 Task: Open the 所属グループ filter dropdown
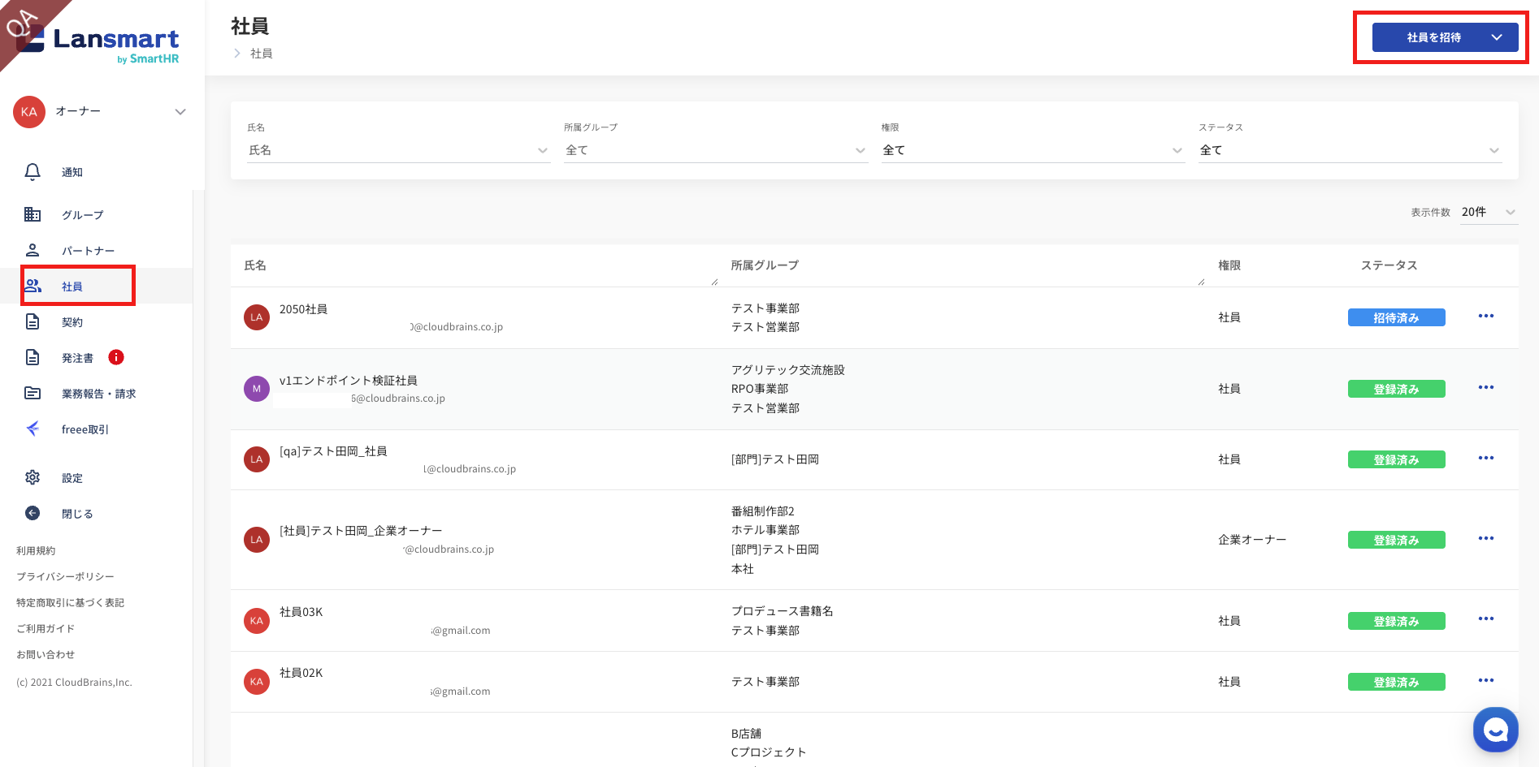(x=715, y=150)
